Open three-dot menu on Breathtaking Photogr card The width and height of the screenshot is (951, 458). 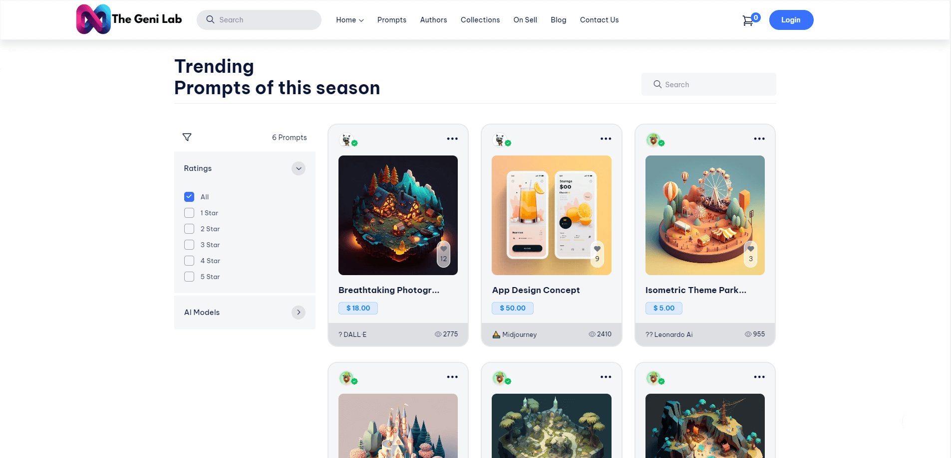452,139
